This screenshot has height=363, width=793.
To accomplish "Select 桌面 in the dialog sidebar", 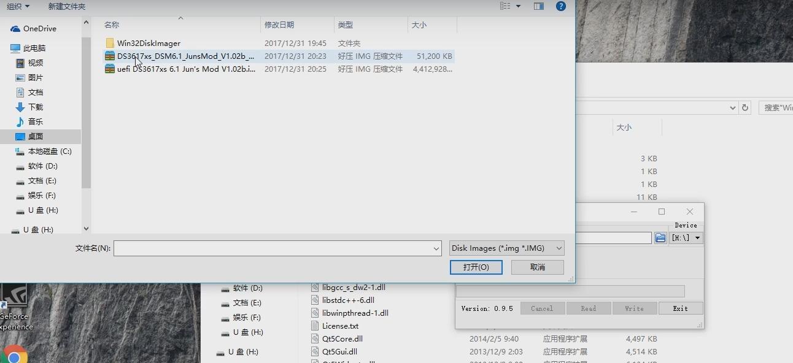I will [36, 136].
